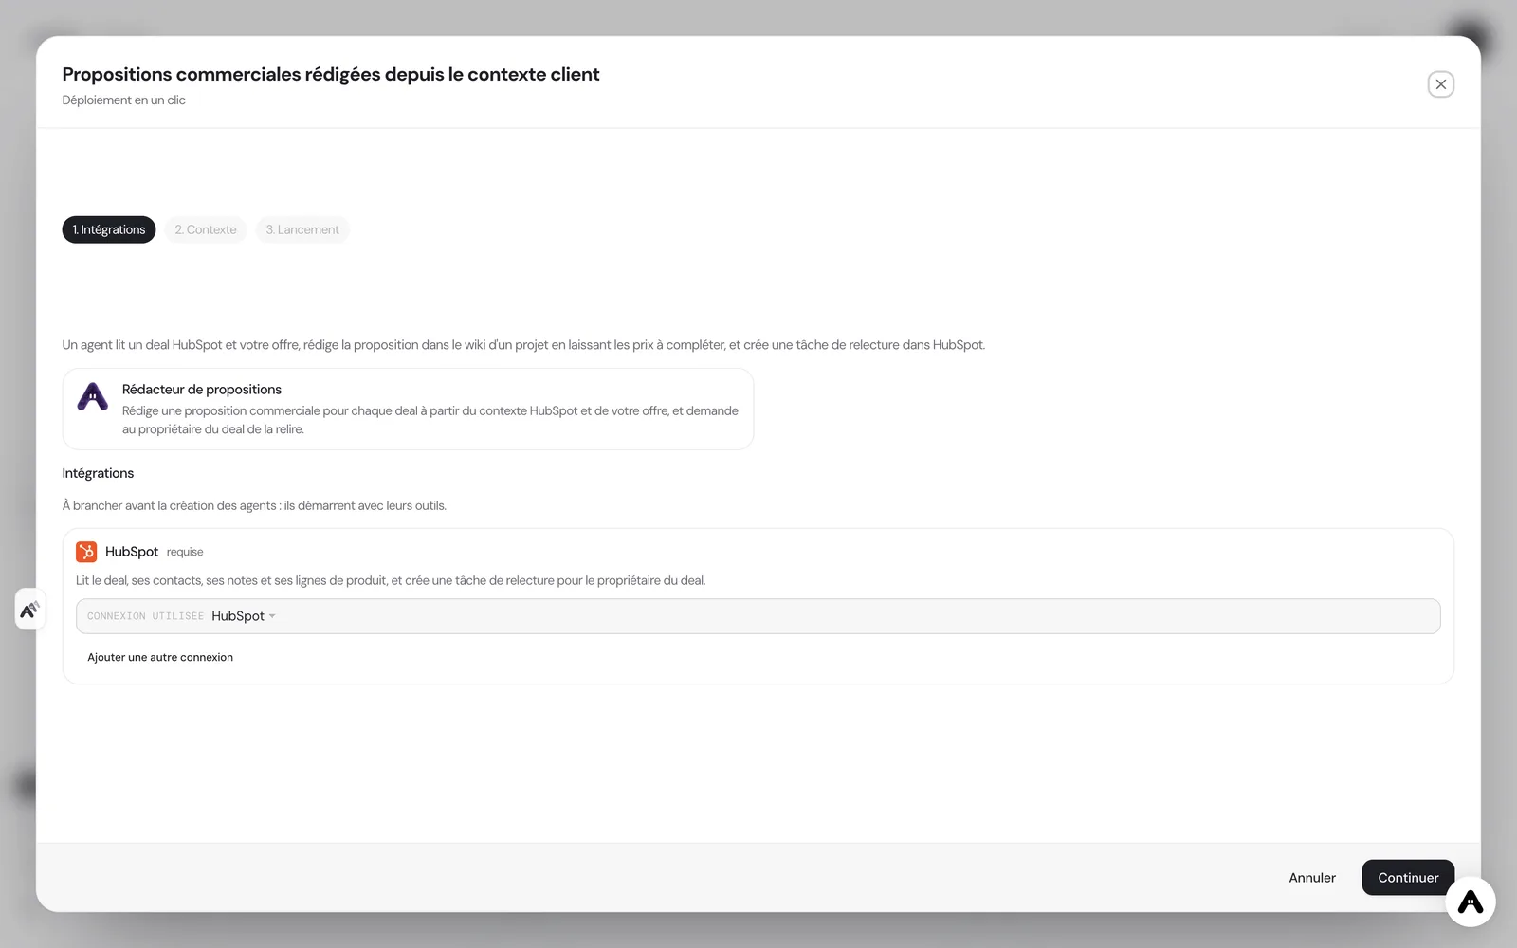
Task: Click the 'Déploiement en un clic' subtitle
Action: tap(124, 100)
